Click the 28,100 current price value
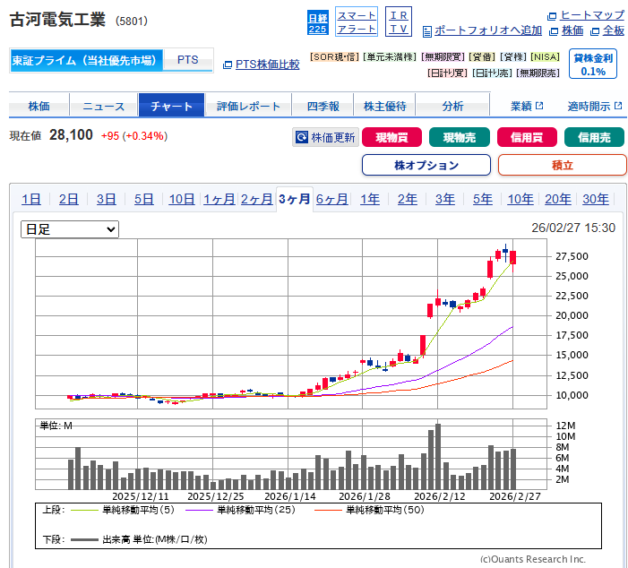628x568 pixels. tap(71, 135)
